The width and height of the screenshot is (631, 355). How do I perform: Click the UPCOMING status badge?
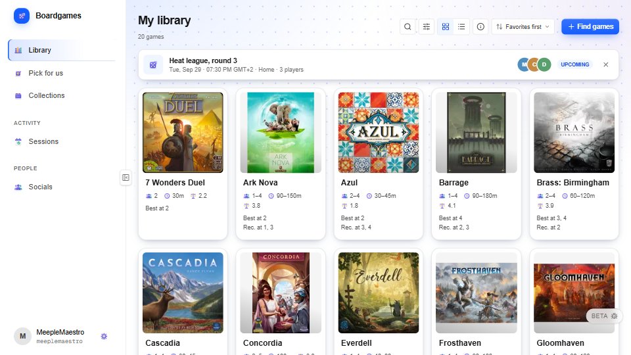574,64
